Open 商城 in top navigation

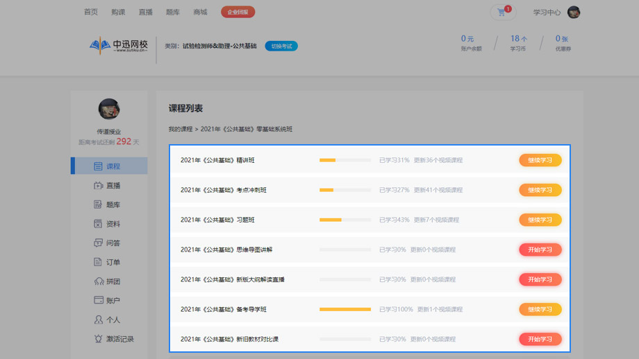point(200,12)
